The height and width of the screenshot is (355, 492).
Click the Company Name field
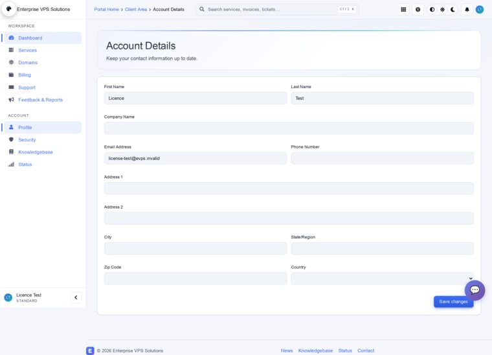(x=289, y=128)
